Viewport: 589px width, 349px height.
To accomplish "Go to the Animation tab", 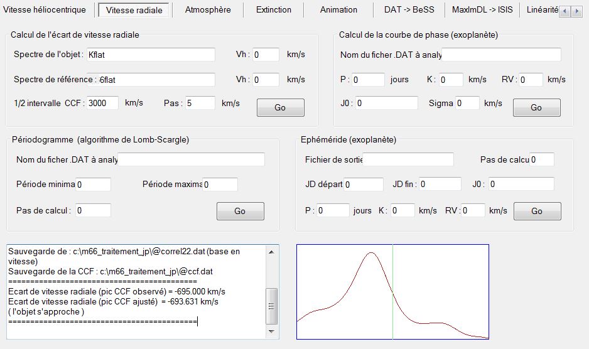I will (x=338, y=10).
